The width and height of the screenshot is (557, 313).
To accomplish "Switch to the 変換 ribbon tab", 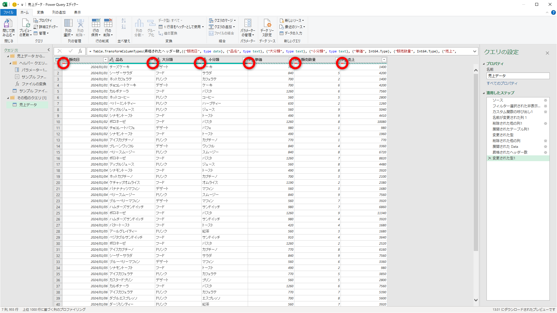I will (x=40, y=12).
